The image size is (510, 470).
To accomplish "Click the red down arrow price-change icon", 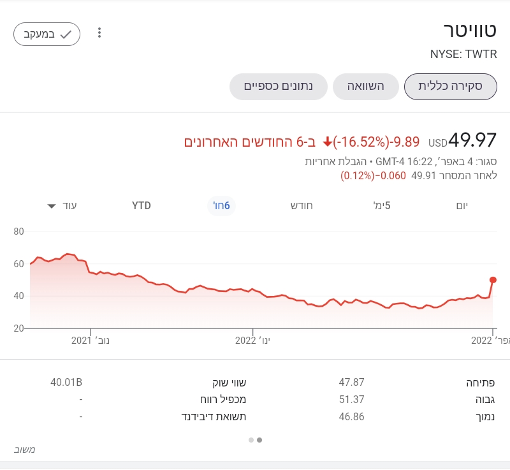I will tap(328, 142).
